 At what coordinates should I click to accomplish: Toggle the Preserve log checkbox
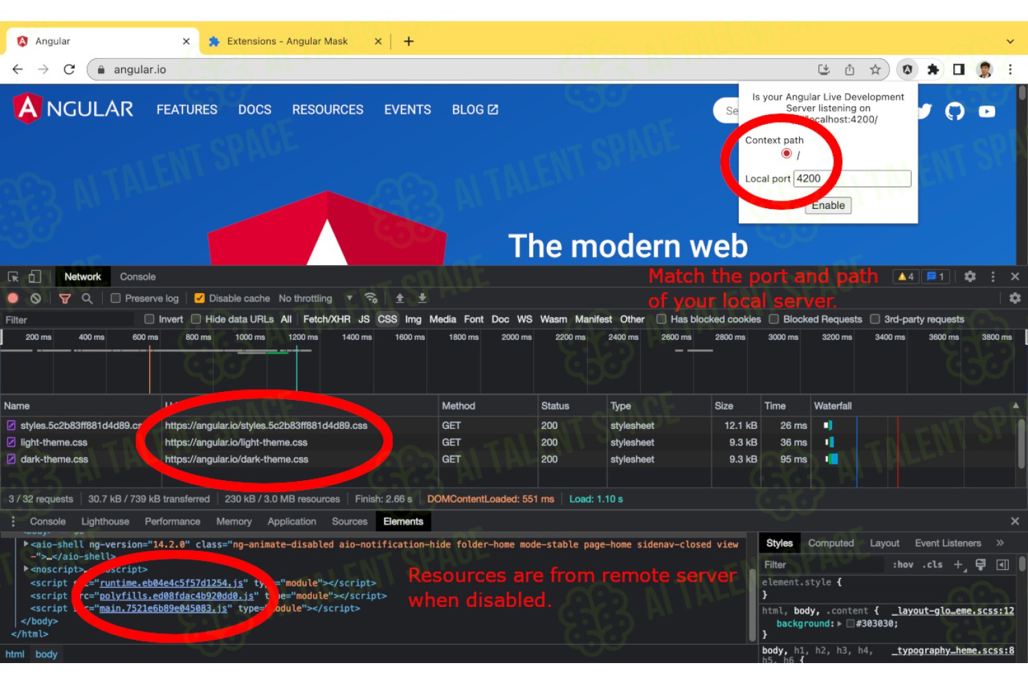pyautogui.click(x=116, y=298)
